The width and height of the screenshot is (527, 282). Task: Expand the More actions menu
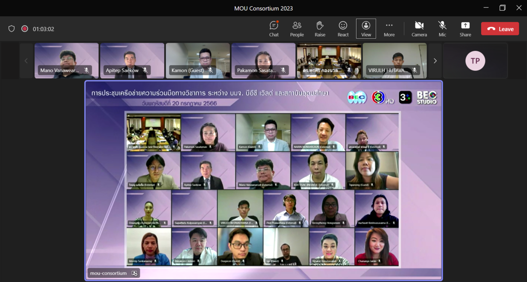coord(389,29)
